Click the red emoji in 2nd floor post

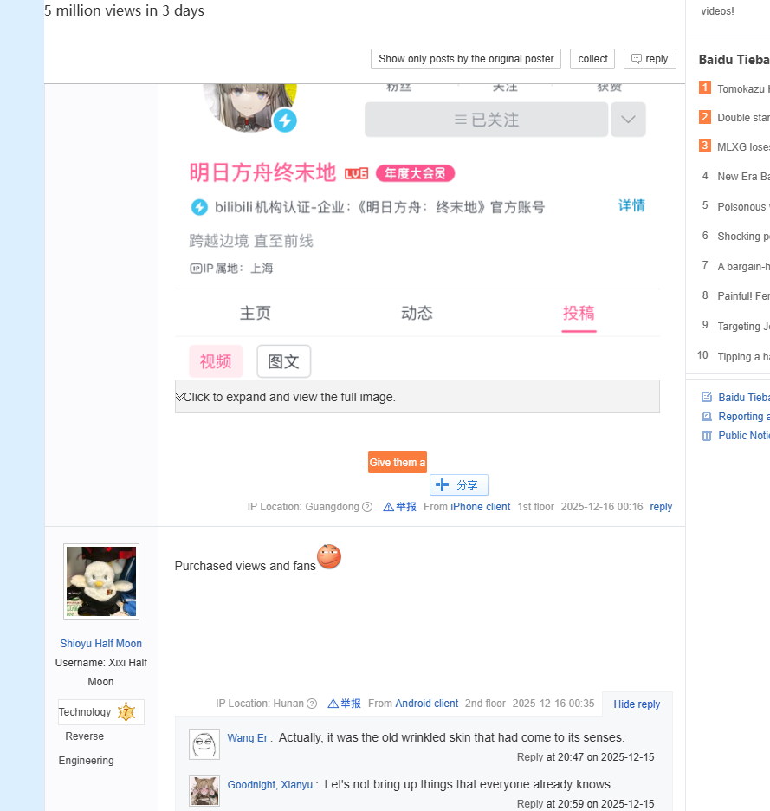coord(329,556)
